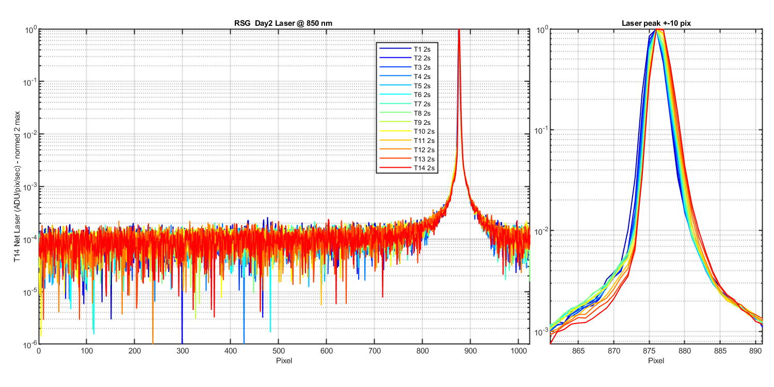Select the 'T13 2s' legend entry

[x=425, y=159]
